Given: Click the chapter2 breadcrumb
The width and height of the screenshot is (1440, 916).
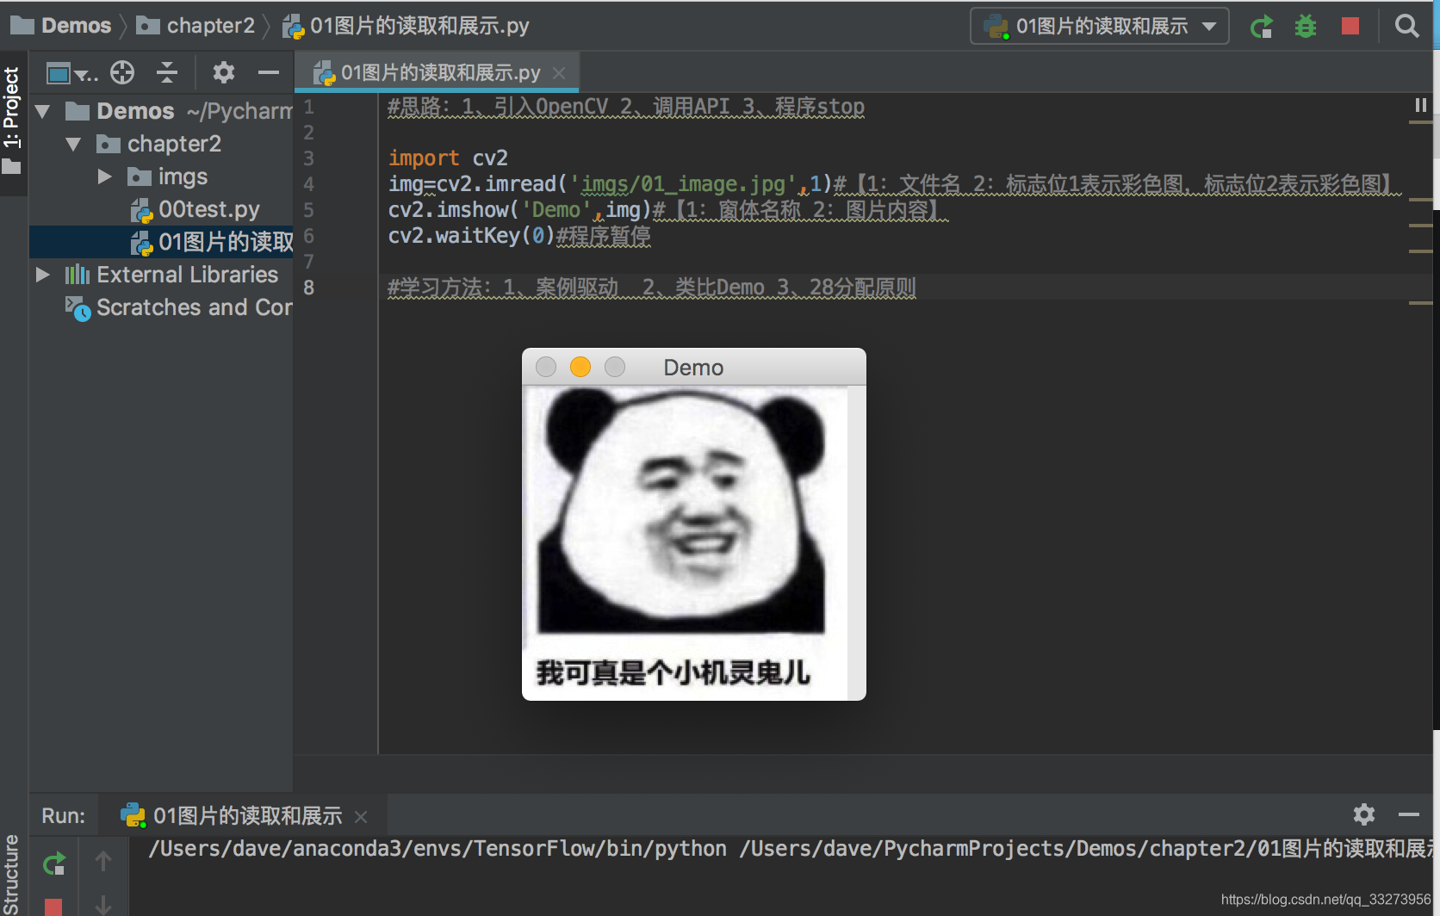Looking at the screenshot, I should (196, 26).
